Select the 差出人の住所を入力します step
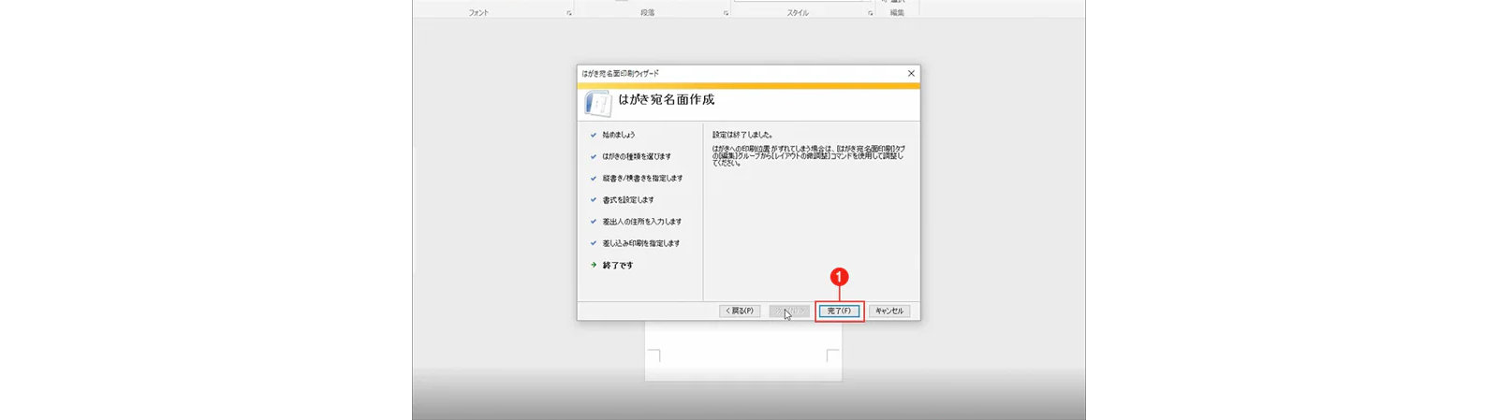This screenshot has height=420, width=1498. [642, 222]
